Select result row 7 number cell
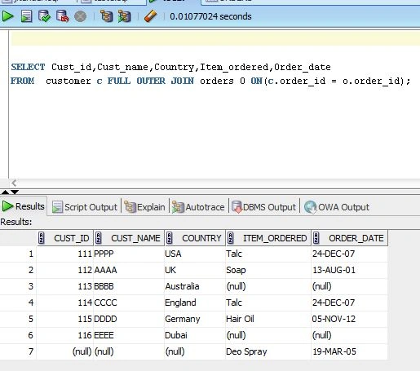 (x=18, y=351)
